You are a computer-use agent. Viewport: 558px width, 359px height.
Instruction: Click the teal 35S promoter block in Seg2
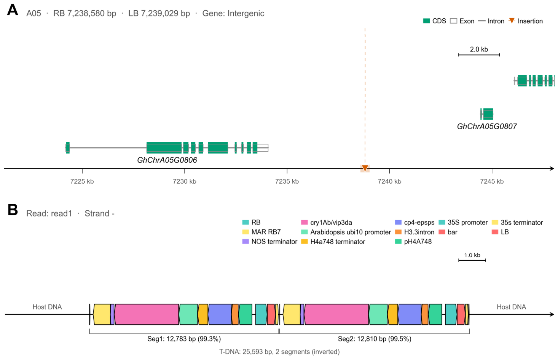[451, 314]
